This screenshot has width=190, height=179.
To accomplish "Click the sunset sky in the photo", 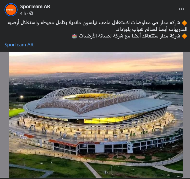I will click(96, 62).
